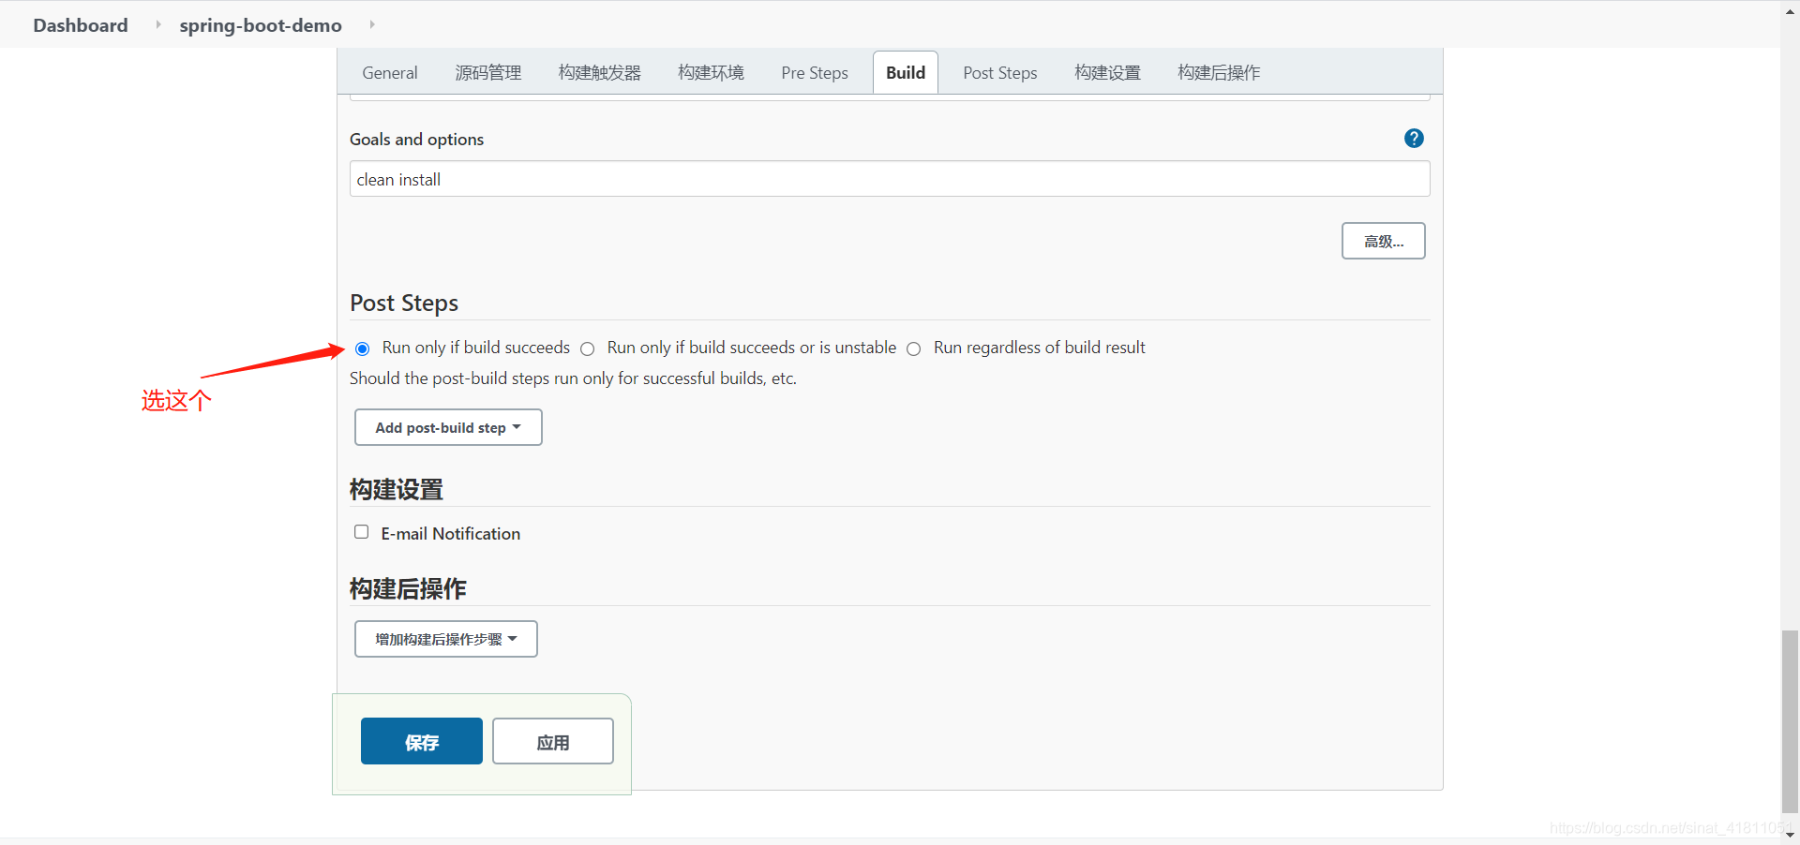
Task: Click the Post Steps section heading
Action: point(404,304)
